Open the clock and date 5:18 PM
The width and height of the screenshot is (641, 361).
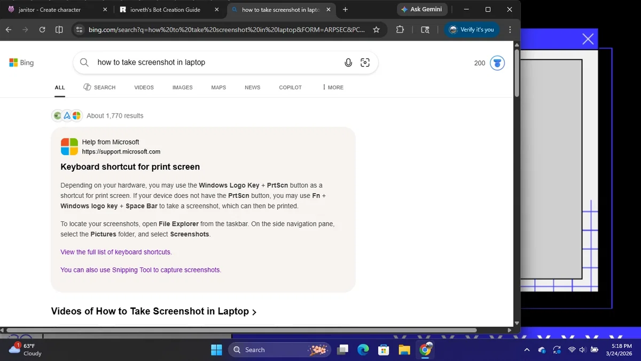[x=619, y=350]
